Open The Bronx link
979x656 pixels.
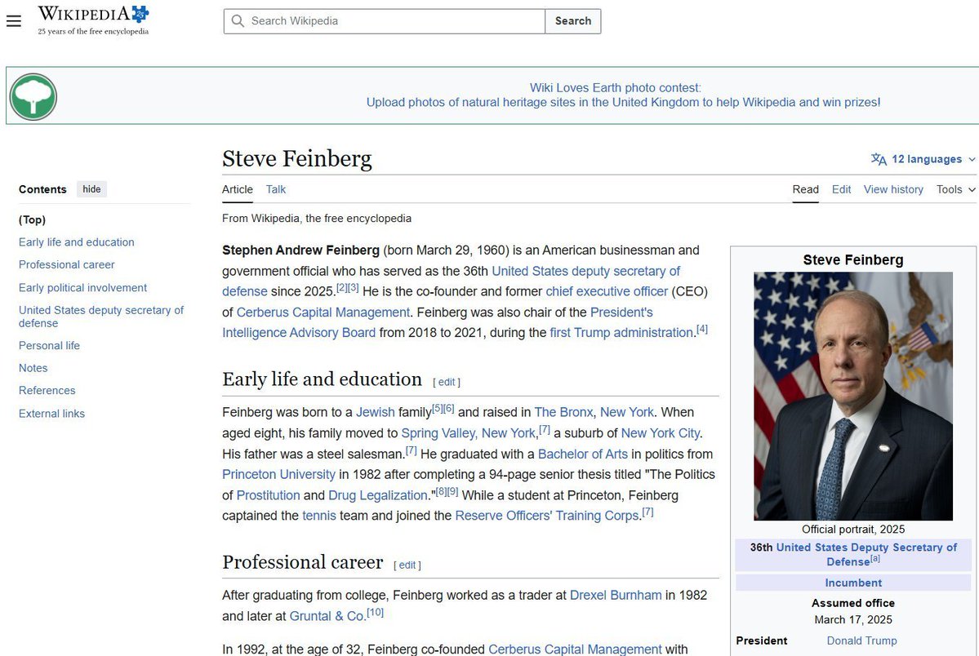563,413
